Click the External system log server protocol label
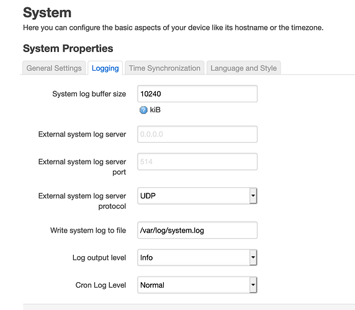 [82, 201]
